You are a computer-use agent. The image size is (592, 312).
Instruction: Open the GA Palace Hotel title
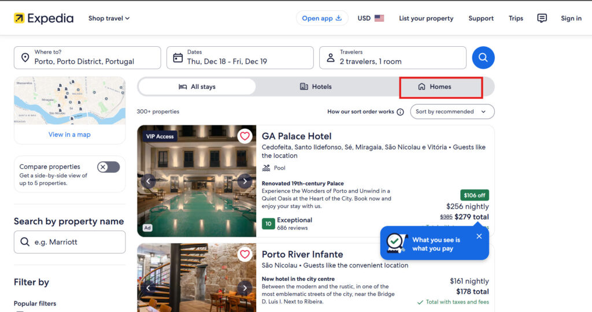[x=297, y=136]
